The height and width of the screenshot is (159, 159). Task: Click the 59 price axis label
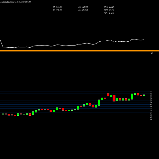pyautogui.click(x=151, y=100)
